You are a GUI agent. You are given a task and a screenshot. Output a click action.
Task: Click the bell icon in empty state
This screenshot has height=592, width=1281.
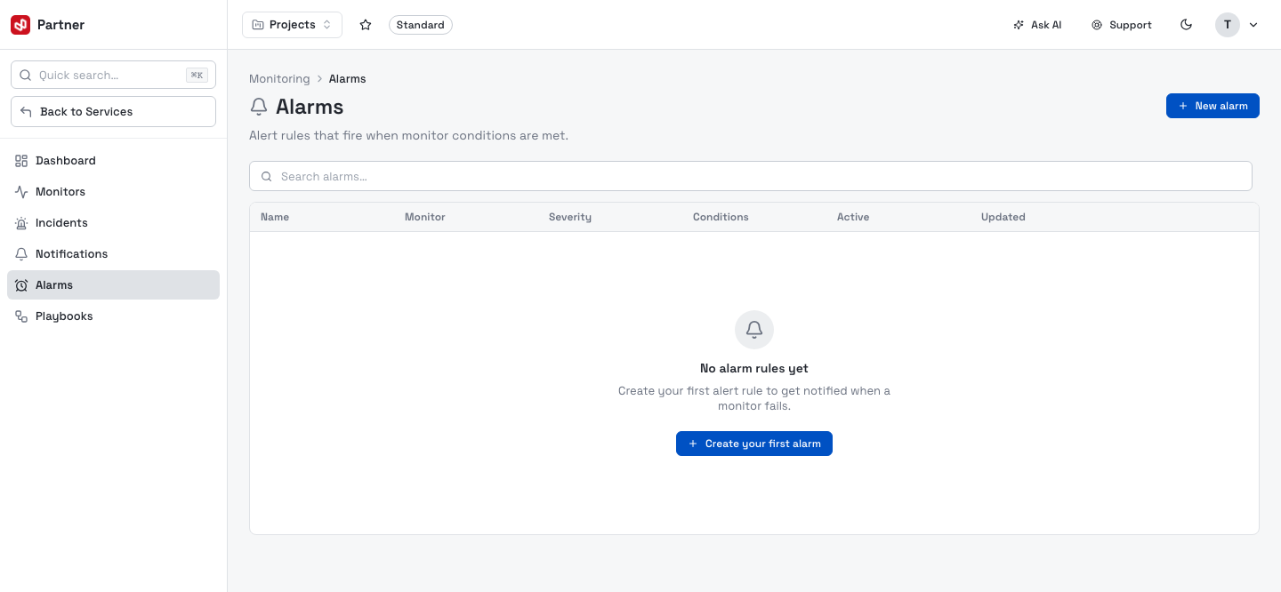point(754,330)
